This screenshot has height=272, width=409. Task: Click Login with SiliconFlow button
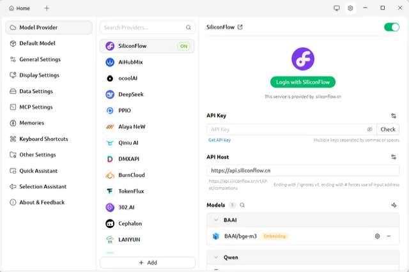click(x=302, y=82)
